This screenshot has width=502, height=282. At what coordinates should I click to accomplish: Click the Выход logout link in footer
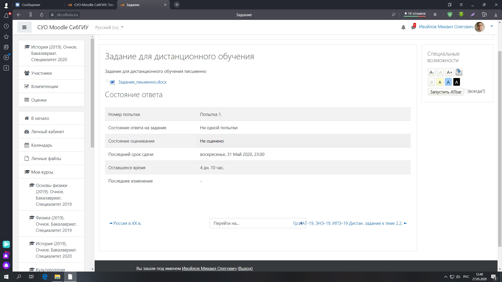tap(245, 268)
